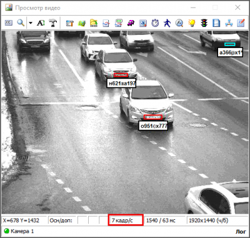The image size is (250, 238).
Task: Click the network connection diagram icon
Action: point(229,23)
